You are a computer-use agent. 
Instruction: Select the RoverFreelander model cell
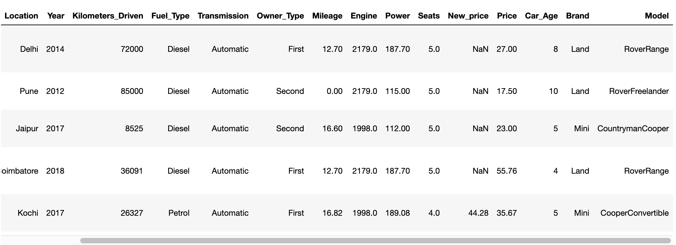(x=639, y=91)
